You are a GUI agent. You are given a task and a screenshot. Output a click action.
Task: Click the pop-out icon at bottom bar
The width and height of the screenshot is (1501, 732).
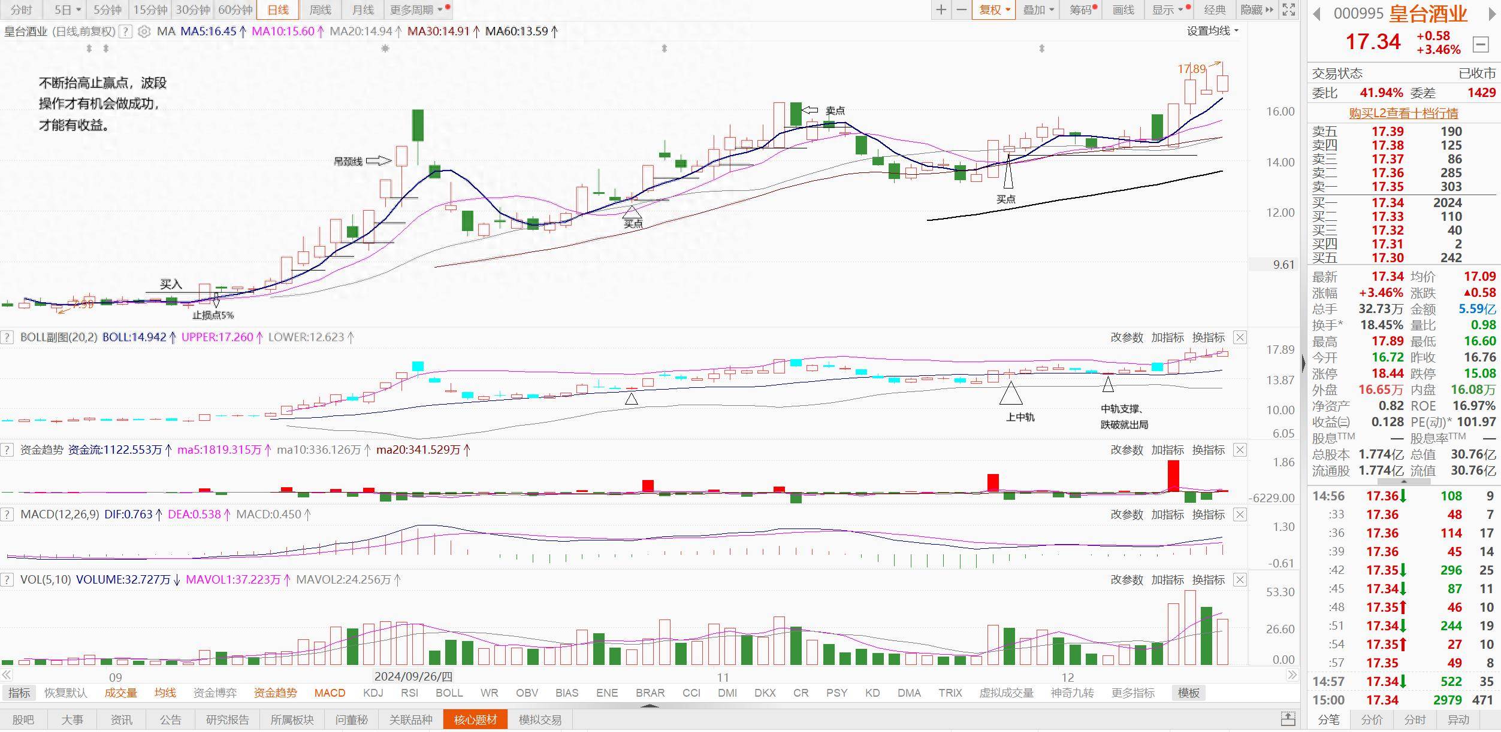tap(1288, 719)
